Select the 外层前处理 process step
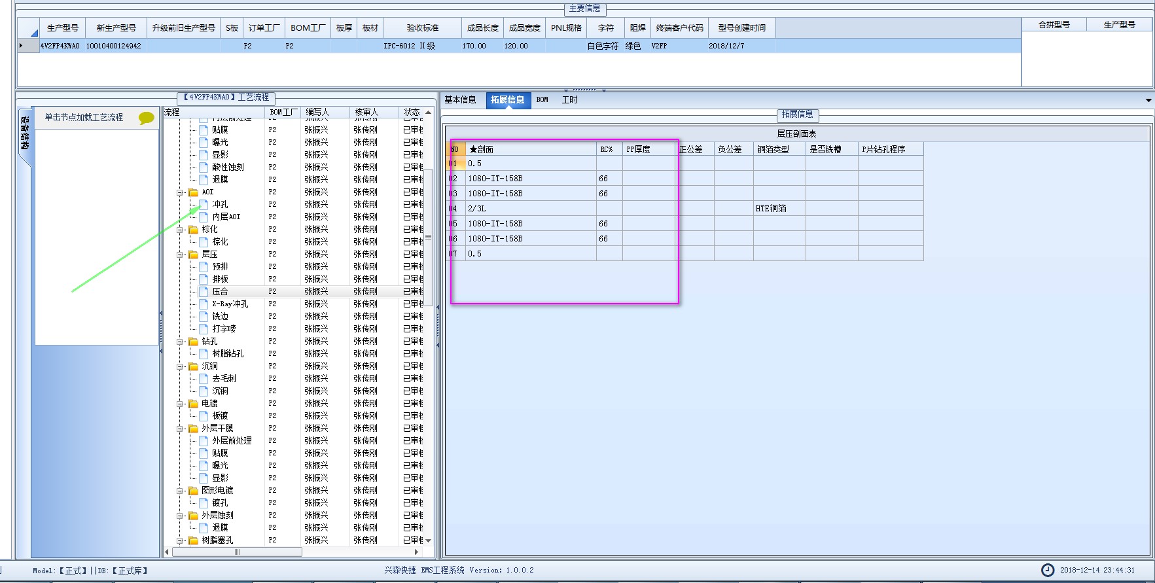Image resolution: width=1155 pixels, height=583 pixels. point(232,441)
